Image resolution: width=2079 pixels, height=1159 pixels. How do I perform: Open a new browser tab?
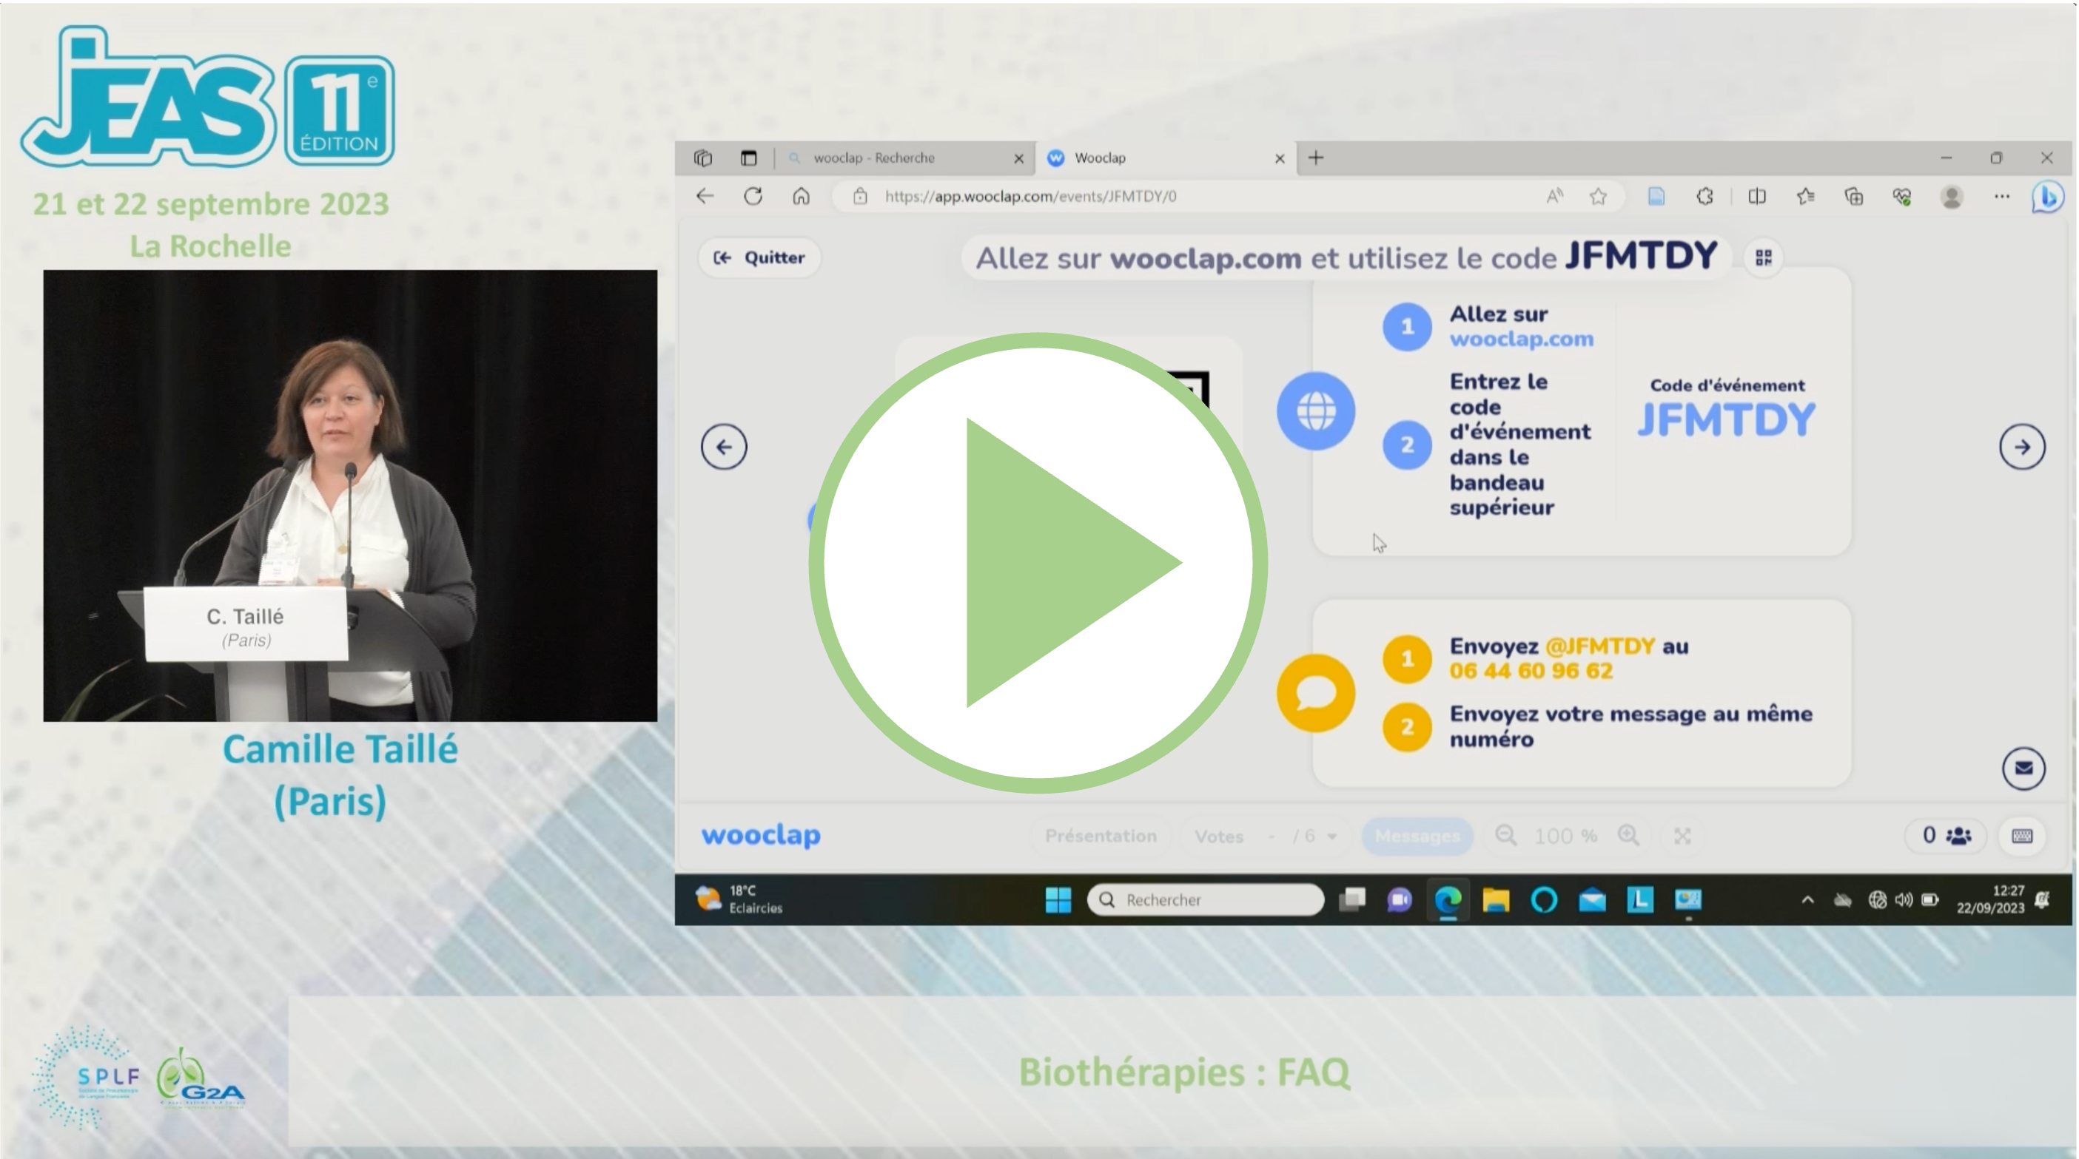coord(1315,158)
